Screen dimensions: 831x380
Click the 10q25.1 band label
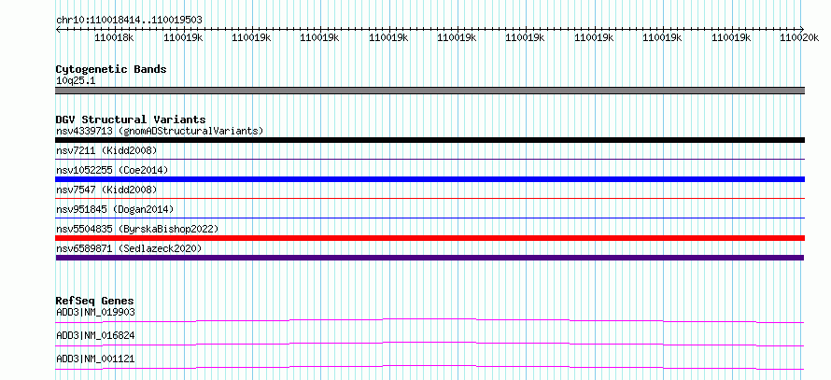(x=76, y=81)
